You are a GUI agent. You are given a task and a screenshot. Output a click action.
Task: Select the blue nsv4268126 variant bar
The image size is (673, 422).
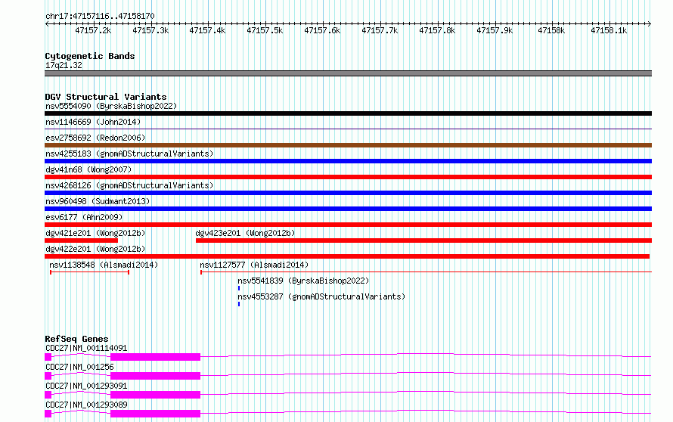coord(348,193)
